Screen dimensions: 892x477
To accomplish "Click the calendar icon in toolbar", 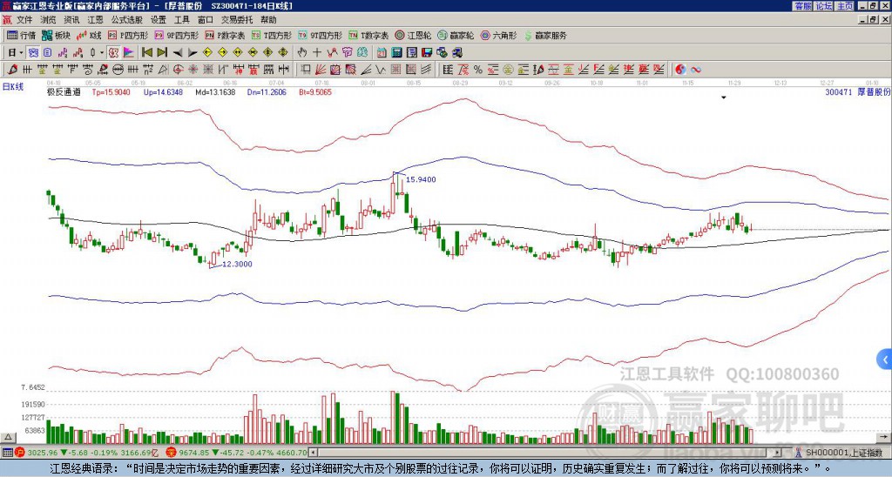I will [x=382, y=53].
